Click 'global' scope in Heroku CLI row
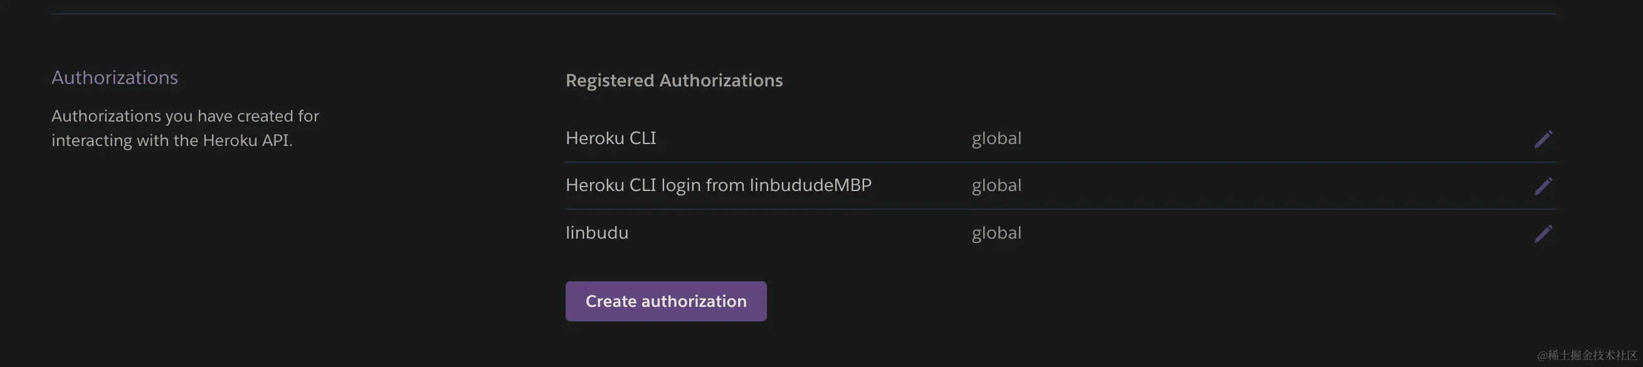This screenshot has width=1643, height=367. coord(996,138)
